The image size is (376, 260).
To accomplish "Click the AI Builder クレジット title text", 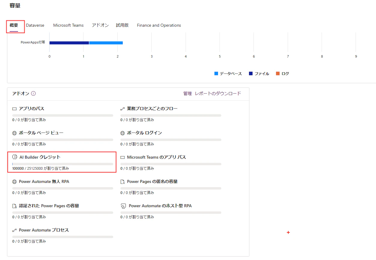I will point(40,157).
